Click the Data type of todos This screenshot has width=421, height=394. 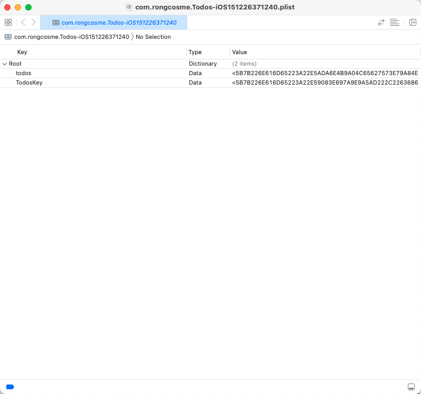195,73
